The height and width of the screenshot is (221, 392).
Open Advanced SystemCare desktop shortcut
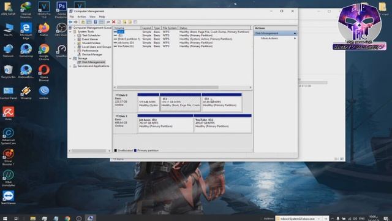[x=8, y=136]
